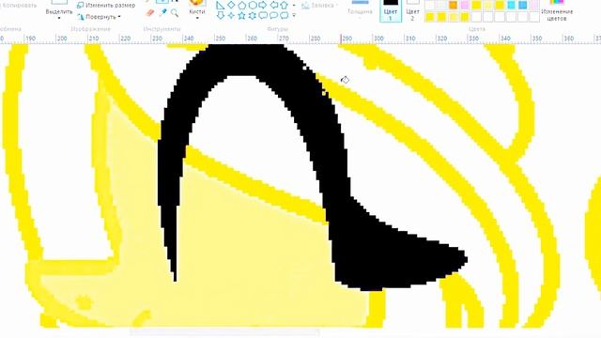Viewport: 601px width, 338px height.
Task: Open the Кисти brushes dropdown
Action: point(197,12)
